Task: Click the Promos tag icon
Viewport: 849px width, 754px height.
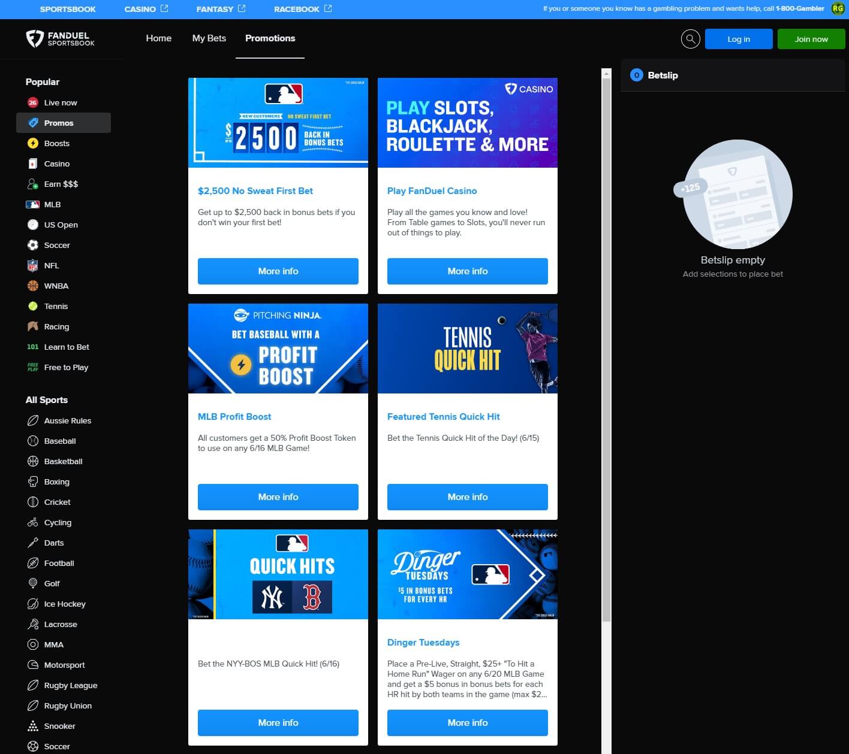Action: [x=33, y=123]
